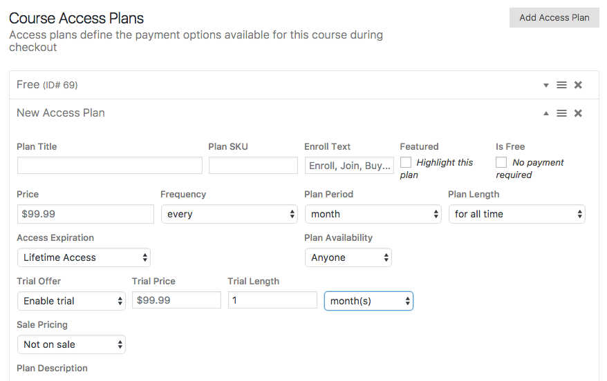Open the Access Expiration Lifetime Access dropdown

pyautogui.click(x=84, y=257)
